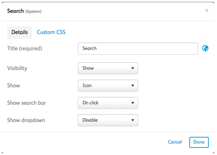
Task: Click the globe translation icon beside Title field
Action: (205, 48)
